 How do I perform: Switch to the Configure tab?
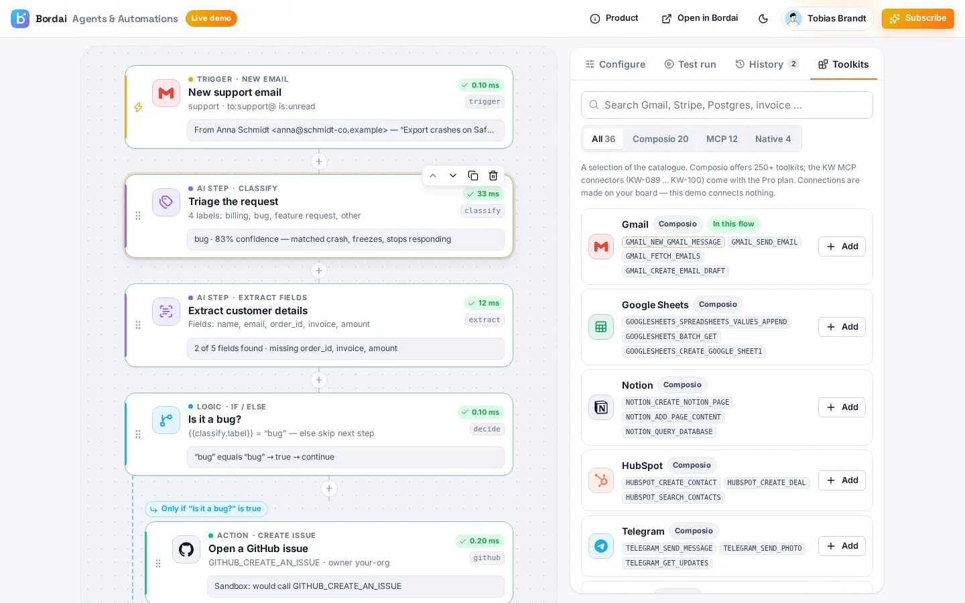tap(615, 64)
